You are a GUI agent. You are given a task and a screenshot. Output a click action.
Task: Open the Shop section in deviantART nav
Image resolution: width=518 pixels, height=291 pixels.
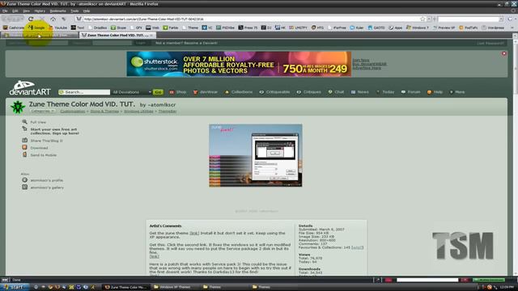click(x=178, y=92)
